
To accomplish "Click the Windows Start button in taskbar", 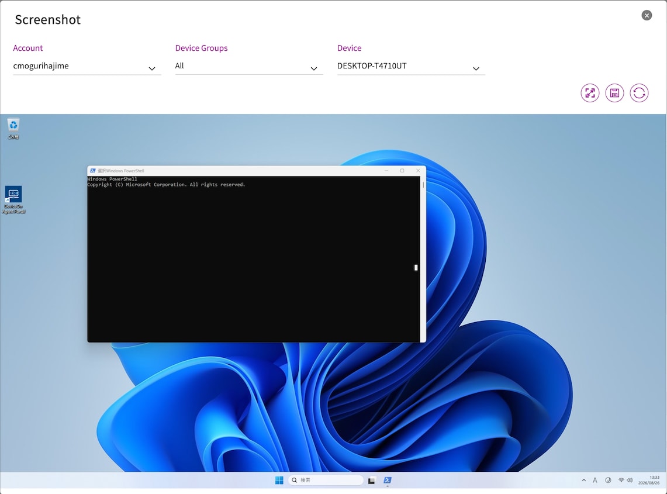I will click(x=279, y=481).
